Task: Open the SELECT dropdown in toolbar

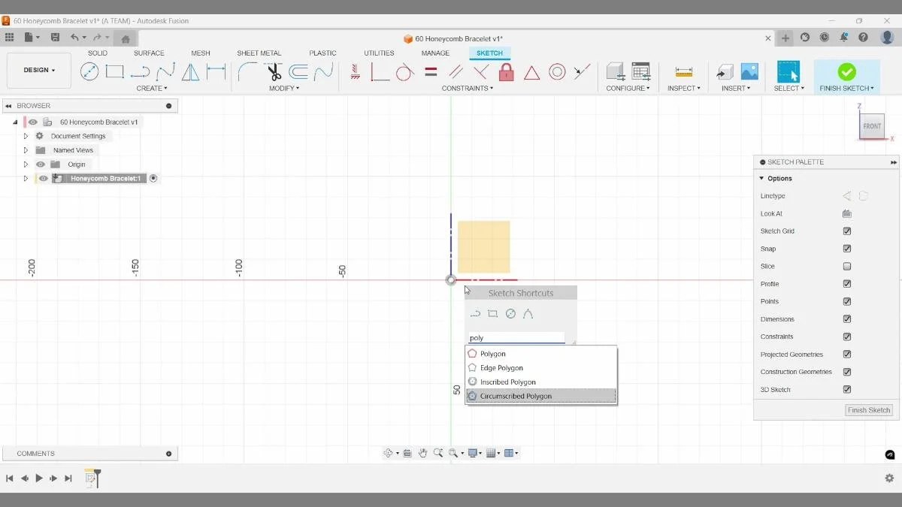Action: [x=788, y=88]
